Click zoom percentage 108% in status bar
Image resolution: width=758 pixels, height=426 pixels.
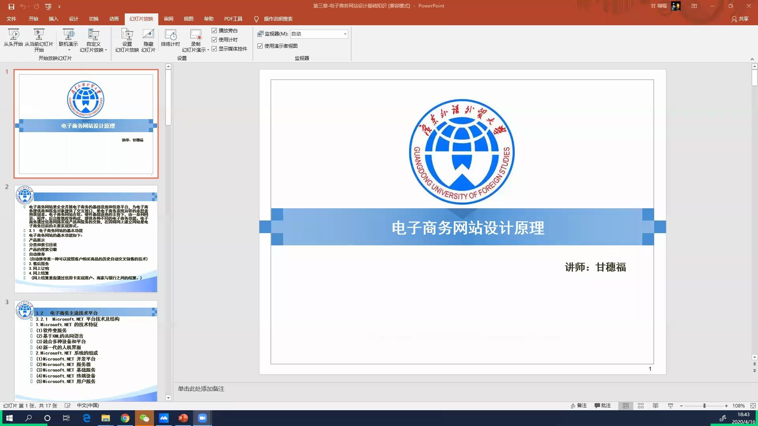click(738, 405)
